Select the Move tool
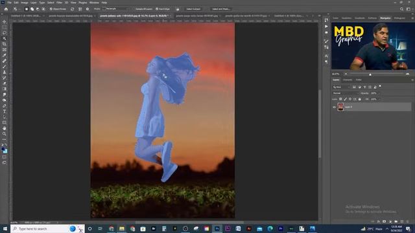 [x=5, y=21]
